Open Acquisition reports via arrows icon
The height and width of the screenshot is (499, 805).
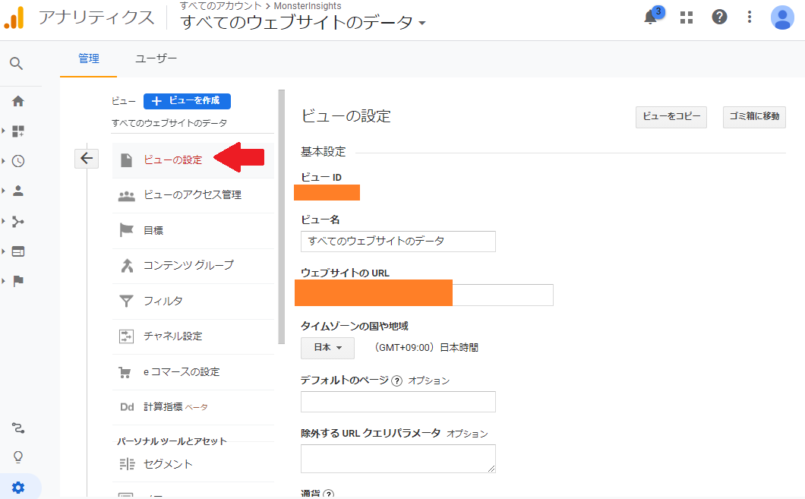tap(16, 221)
